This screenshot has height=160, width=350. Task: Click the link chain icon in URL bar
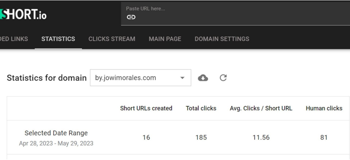pos(131,17)
